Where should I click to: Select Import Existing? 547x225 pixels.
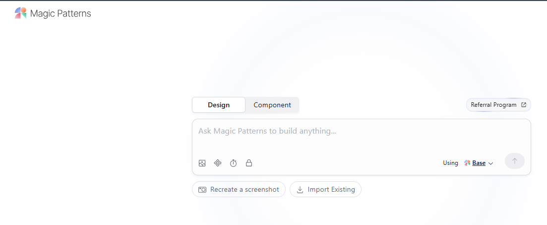click(x=325, y=189)
